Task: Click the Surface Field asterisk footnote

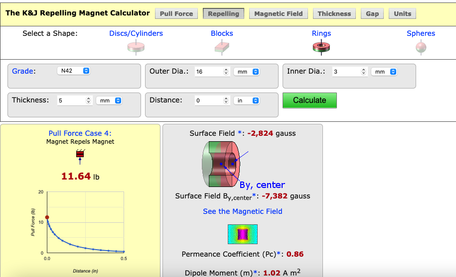Action: (x=239, y=133)
